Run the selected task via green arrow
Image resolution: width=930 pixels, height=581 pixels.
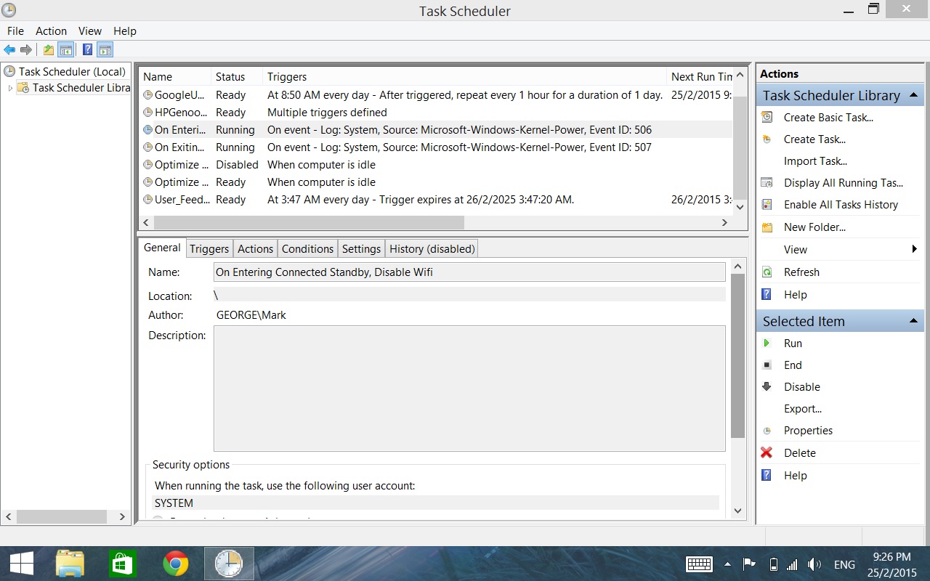tap(767, 344)
